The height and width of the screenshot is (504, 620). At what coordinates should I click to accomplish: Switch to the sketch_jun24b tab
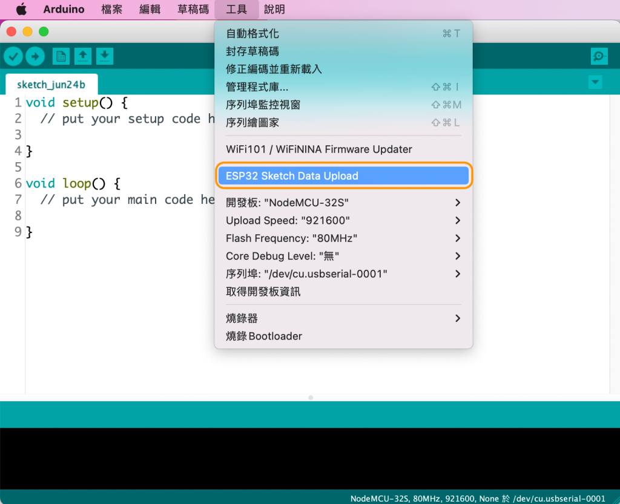pyautogui.click(x=51, y=85)
